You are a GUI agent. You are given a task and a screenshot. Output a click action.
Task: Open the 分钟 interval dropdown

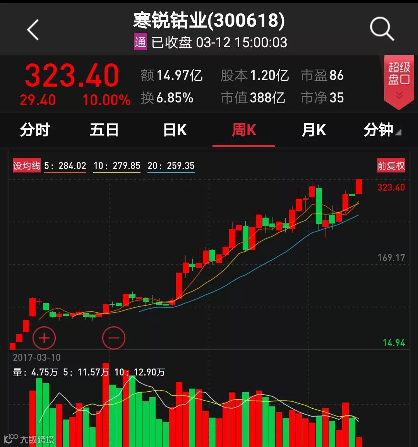click(x=382, y=130)
